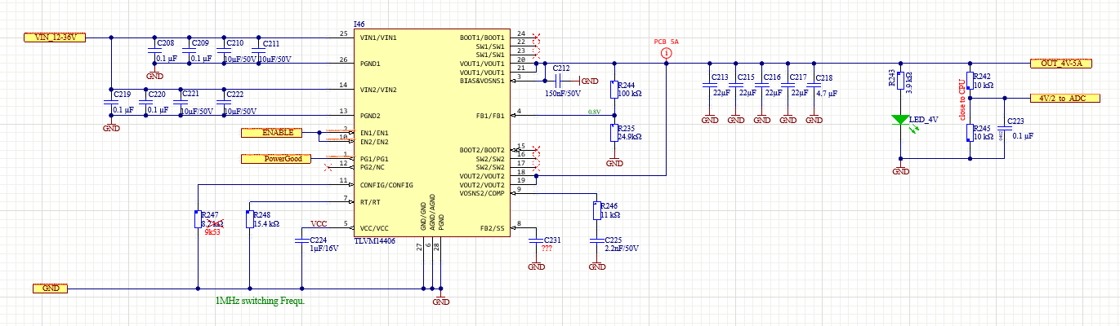This screenshot has width=1120, height=326.
Task: Select capacitor C224 1µF/16V
Action: 302,240
